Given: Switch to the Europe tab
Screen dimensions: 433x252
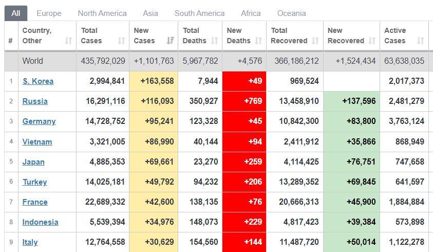Looking at the screenshot, I should tap(49, 13).
